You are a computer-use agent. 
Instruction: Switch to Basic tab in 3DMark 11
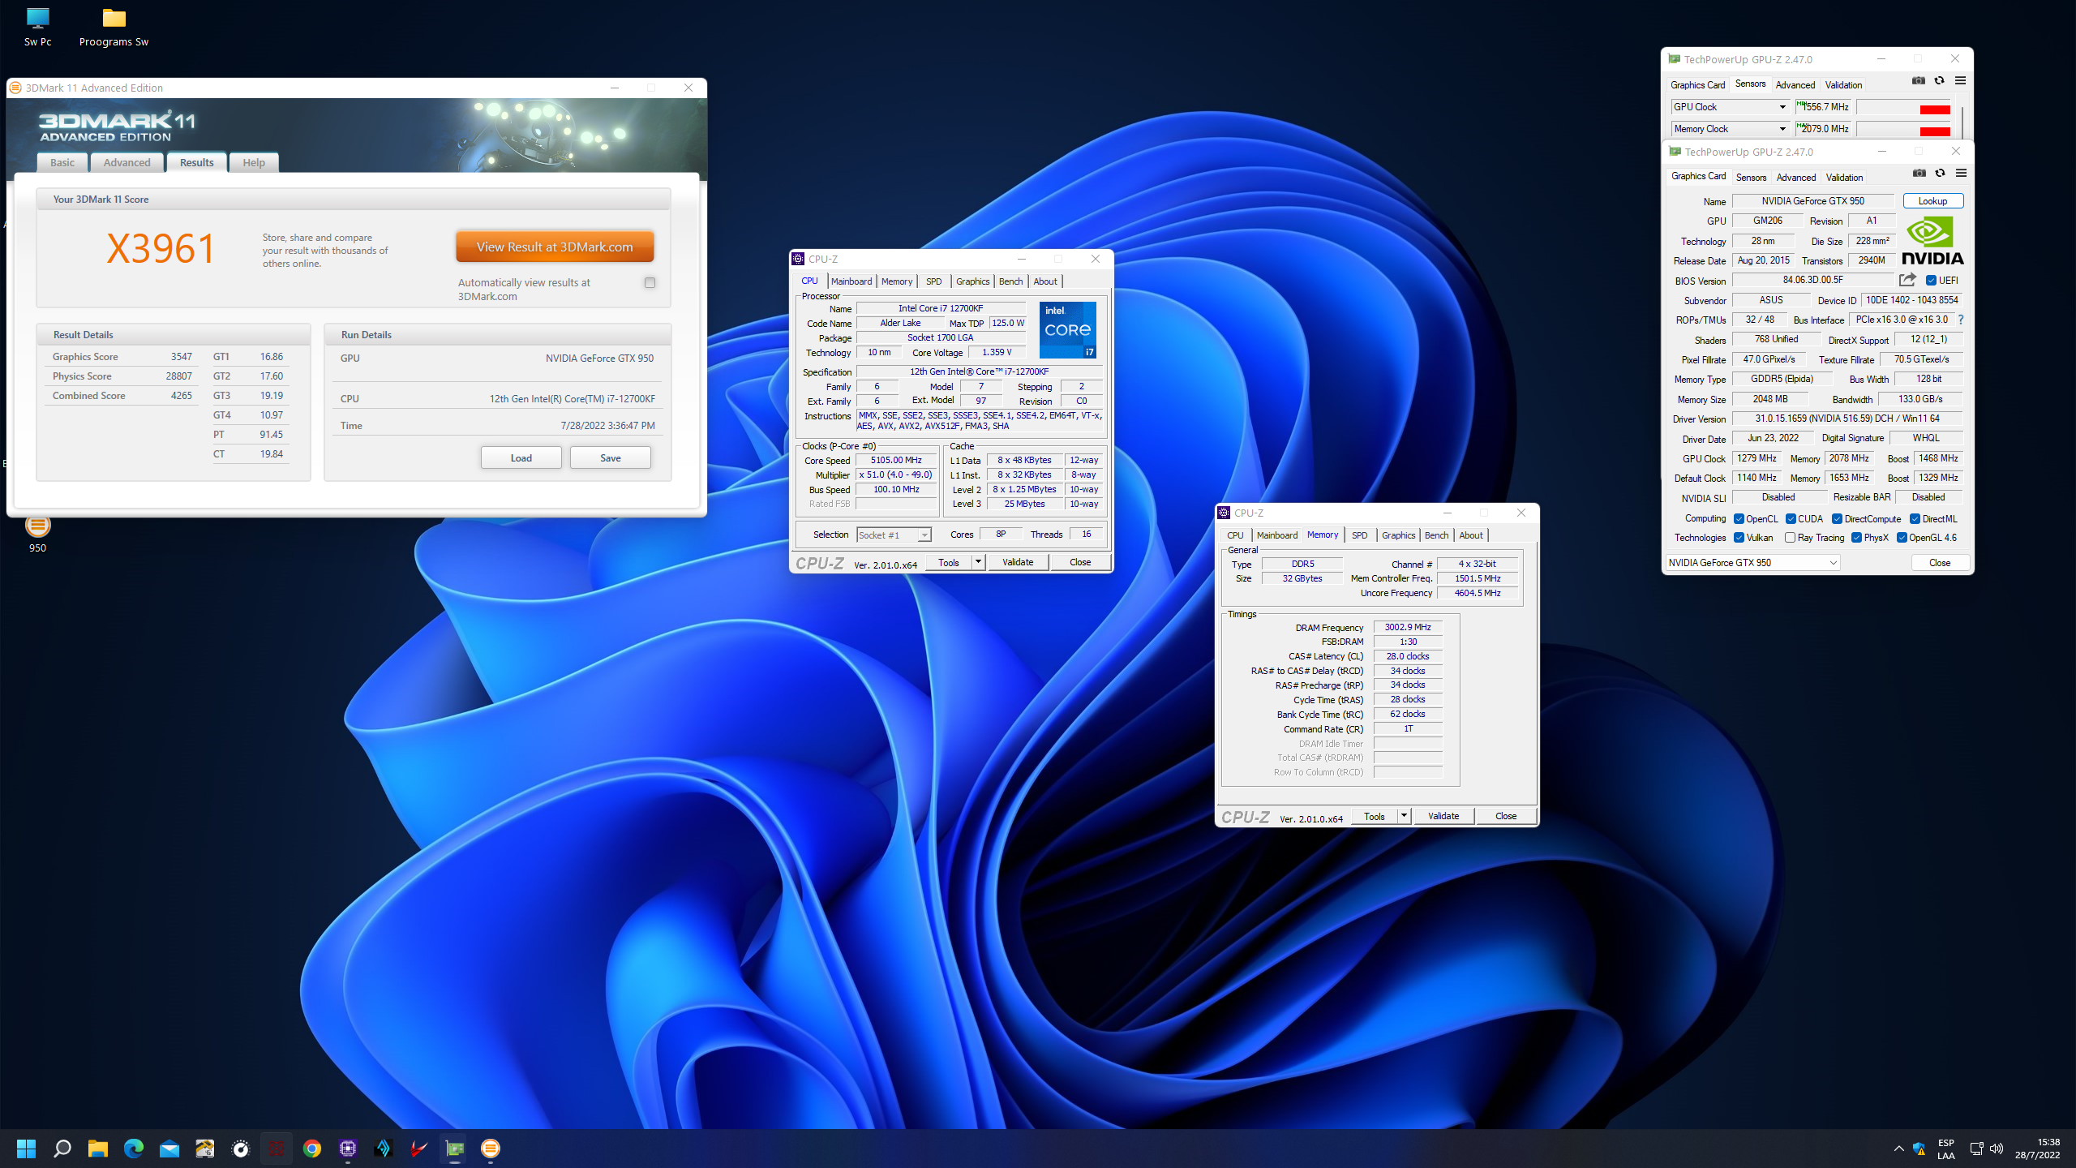pos(62,163)
